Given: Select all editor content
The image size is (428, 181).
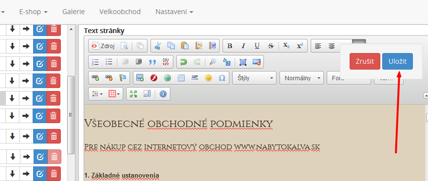Looking at the screenshot, I should click(242, 62).
